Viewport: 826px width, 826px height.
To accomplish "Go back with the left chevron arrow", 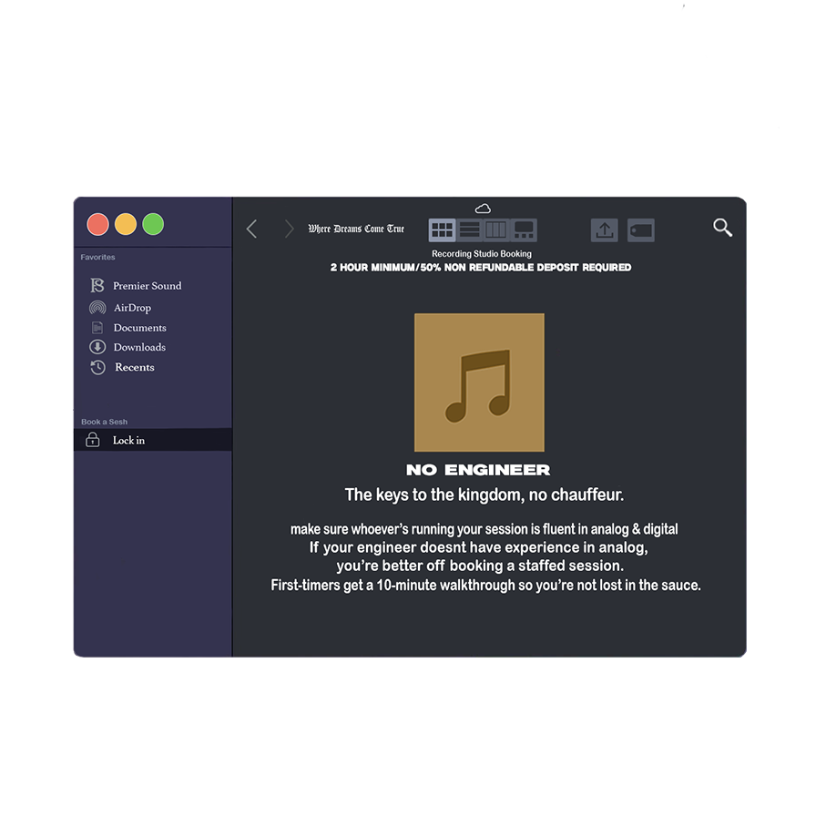I will 252,229.
